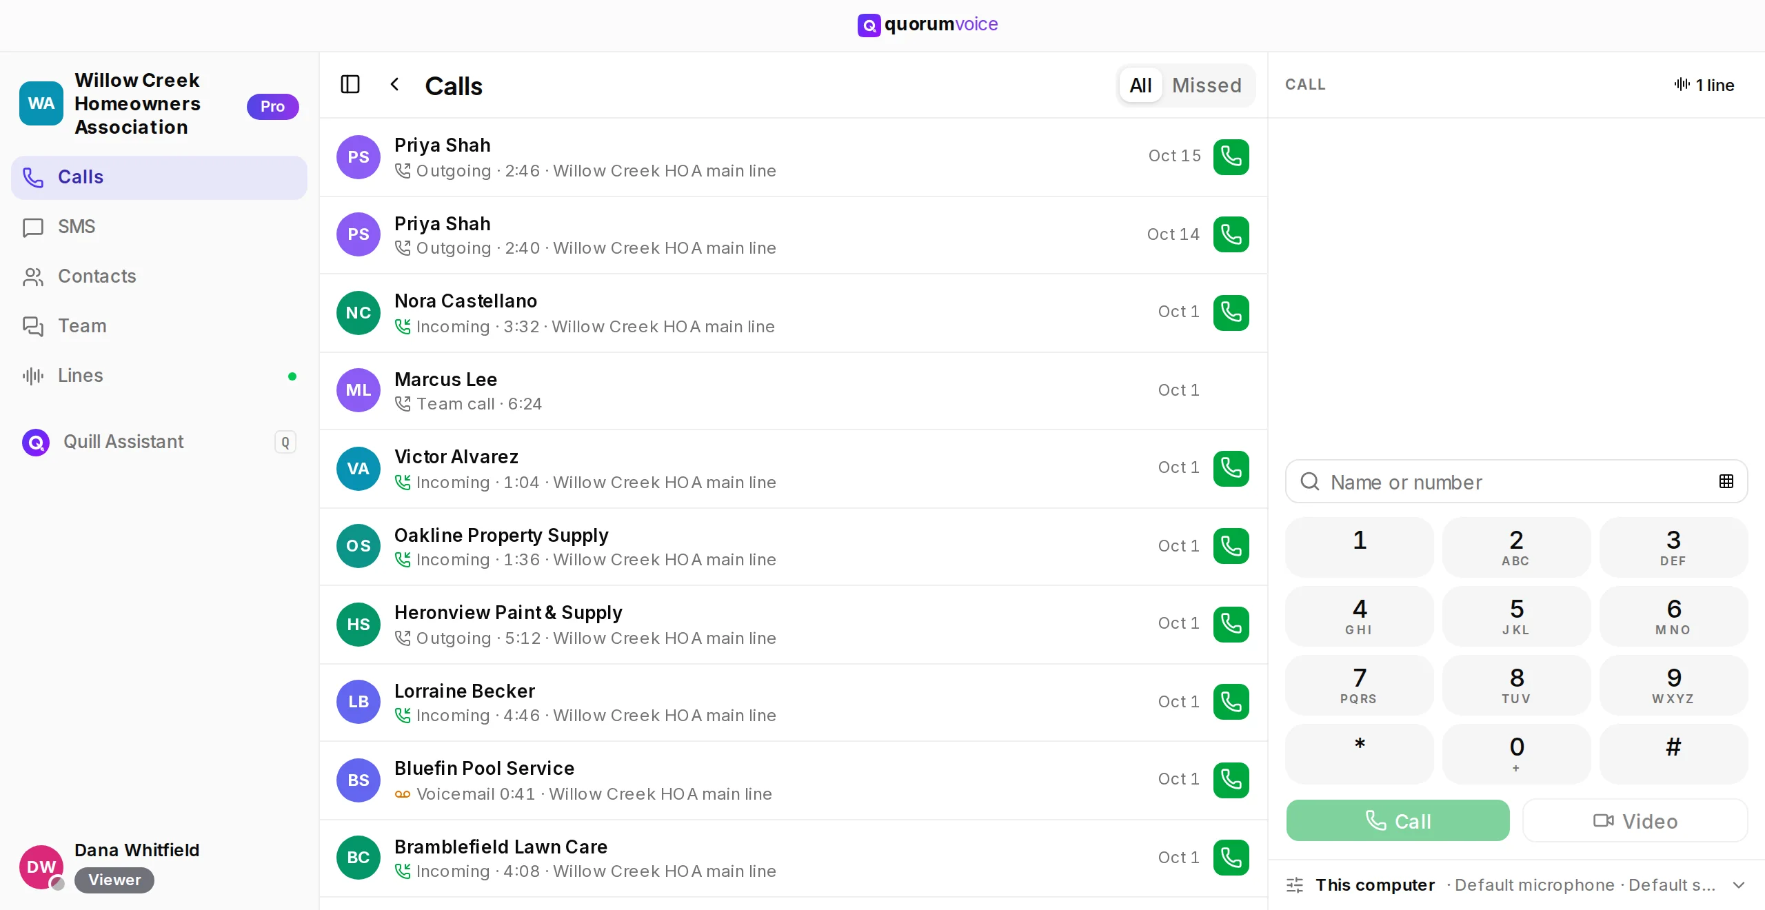Call Oakline Property Supply phone icon
The image size is (1765, 910).
1231,546
